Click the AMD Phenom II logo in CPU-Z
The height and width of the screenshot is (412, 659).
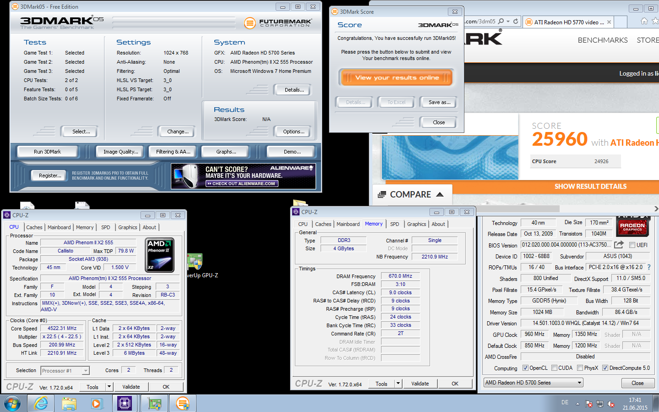159,255
